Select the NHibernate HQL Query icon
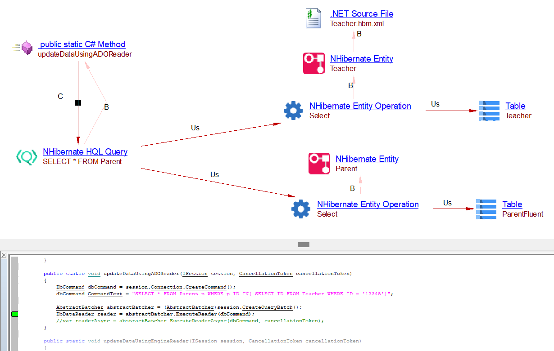The height and width of the screenshot is (351, 554). click(27, 156)
